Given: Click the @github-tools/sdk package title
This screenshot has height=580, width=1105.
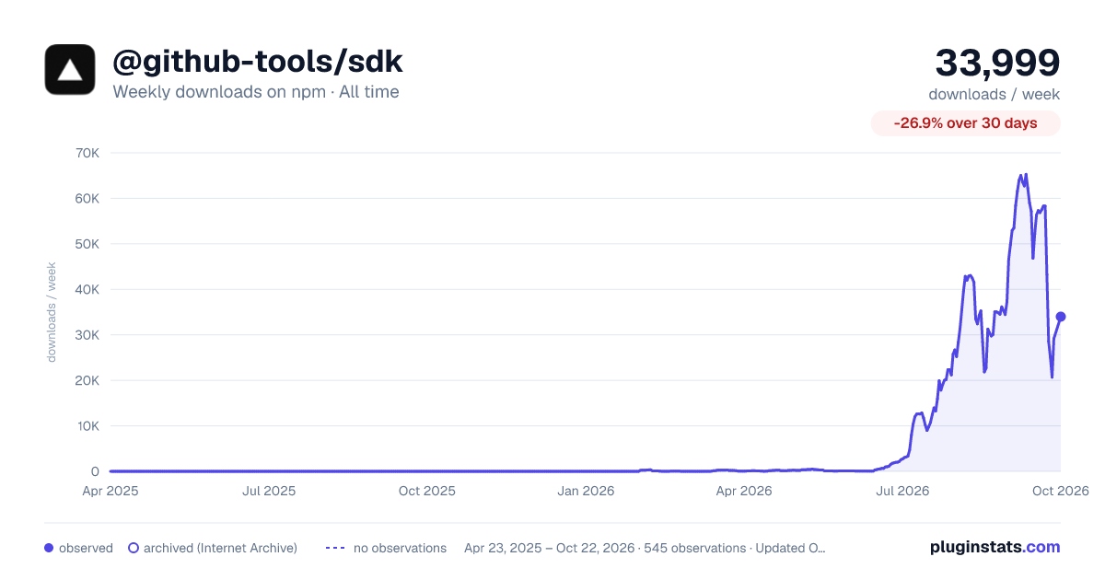Looking at the screenshot, I should (258, 62).
